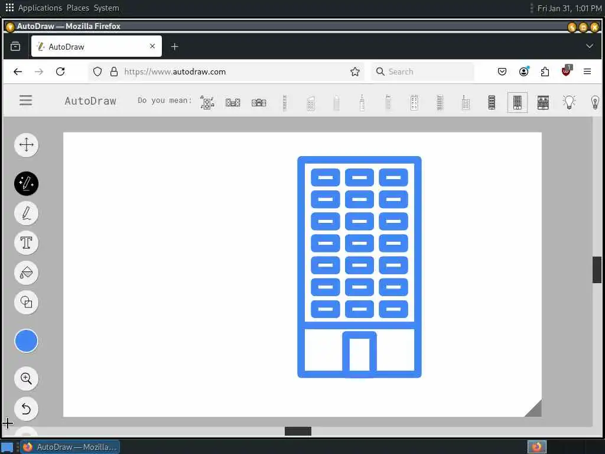Viewport: 605px width, 454px height.
Task: Choose the Select (move arrows) tool
Action: point(26,145)
